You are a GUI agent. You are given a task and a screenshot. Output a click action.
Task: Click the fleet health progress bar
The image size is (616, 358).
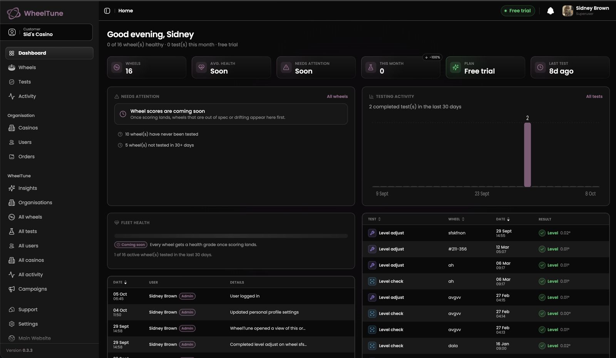point(231,236)
